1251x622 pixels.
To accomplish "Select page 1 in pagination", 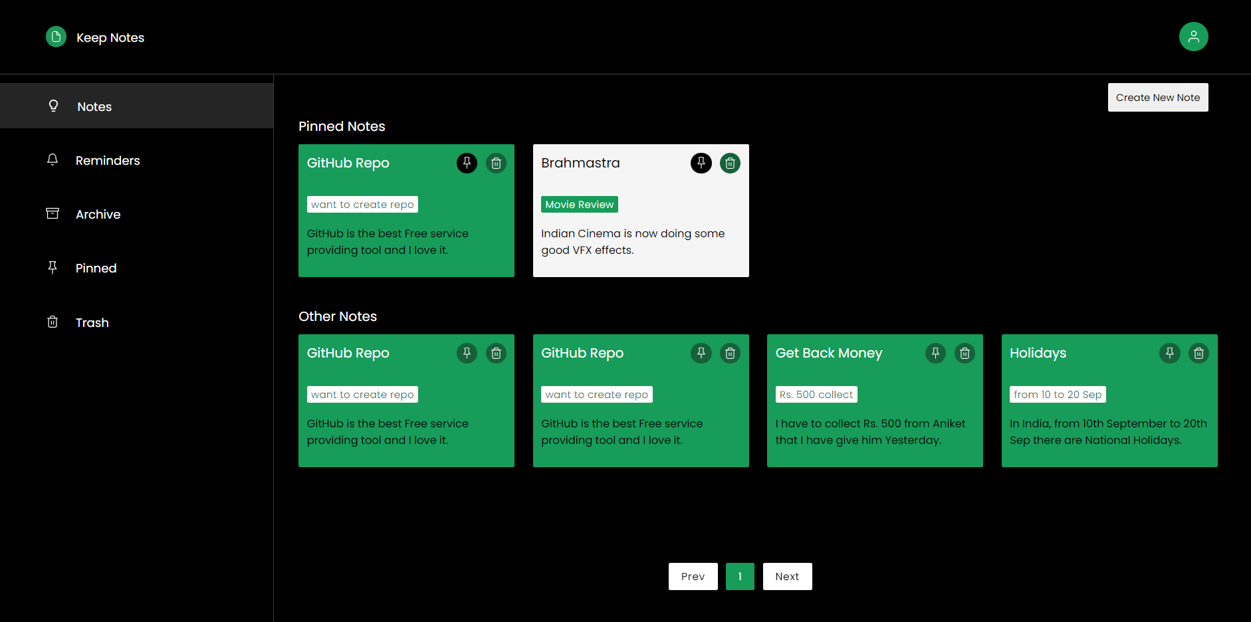I will [740, 576].
